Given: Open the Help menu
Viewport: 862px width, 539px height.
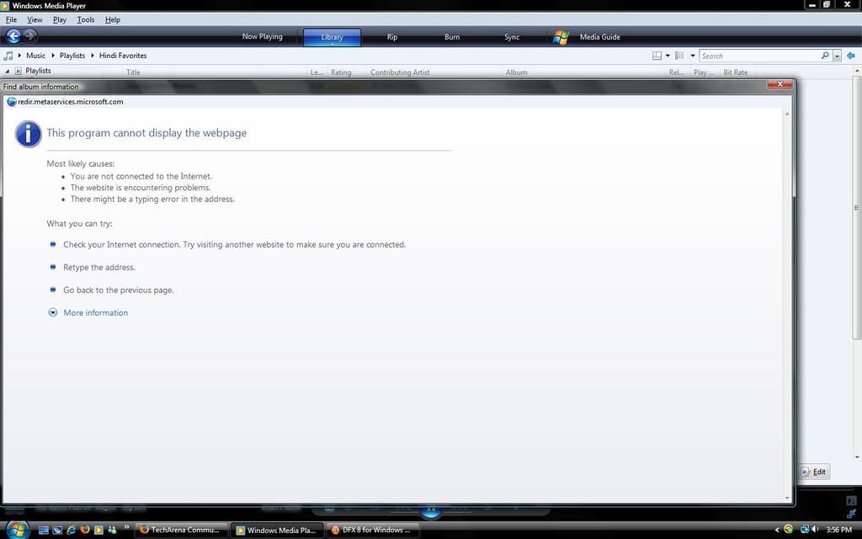Looking at the screenshot, I should tap(112, 19).
